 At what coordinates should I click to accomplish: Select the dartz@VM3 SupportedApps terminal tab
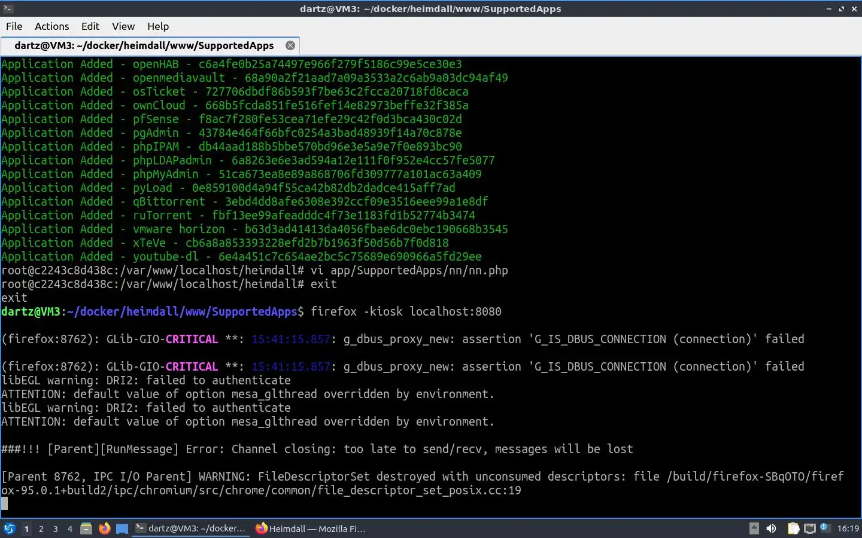point(150,45)
